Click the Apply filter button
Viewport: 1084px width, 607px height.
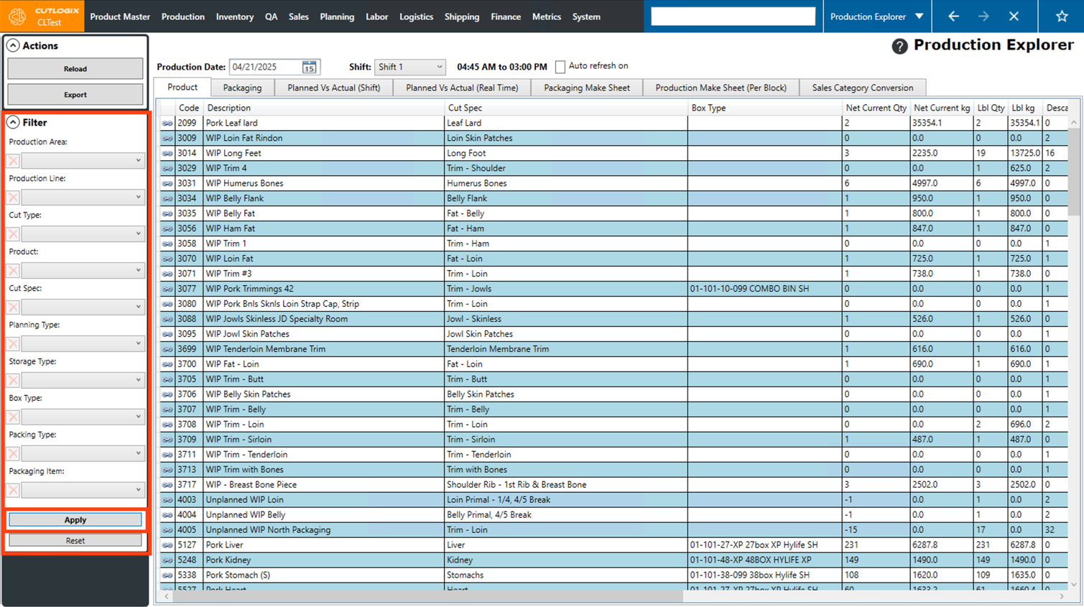click(75, 519)
